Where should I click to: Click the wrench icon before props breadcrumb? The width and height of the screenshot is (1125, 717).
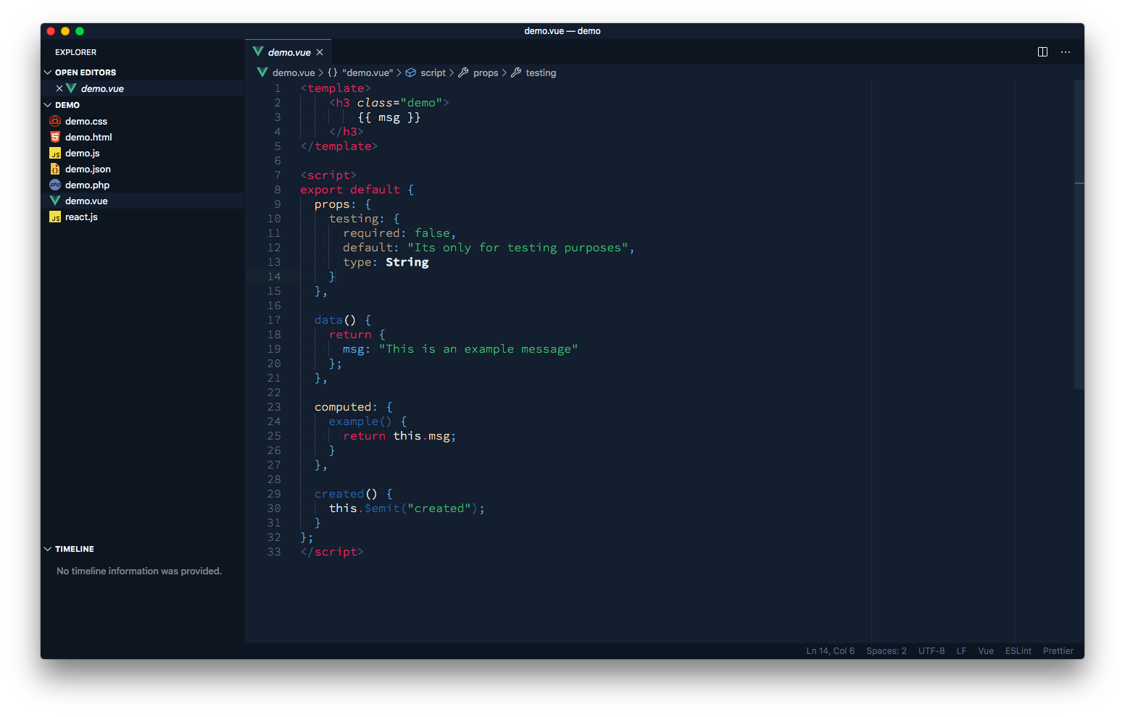click(463, 72)
